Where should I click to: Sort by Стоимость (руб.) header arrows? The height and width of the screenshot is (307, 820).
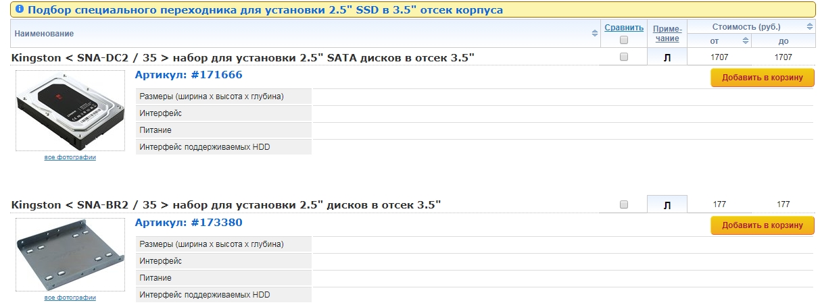tap(810, 27)
